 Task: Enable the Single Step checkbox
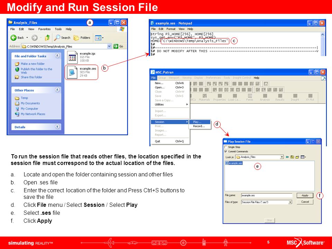pos(225,147)
